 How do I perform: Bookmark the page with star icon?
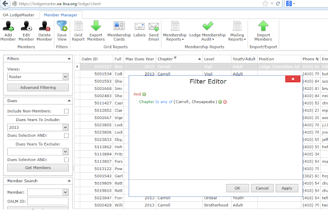click(265, 4)
